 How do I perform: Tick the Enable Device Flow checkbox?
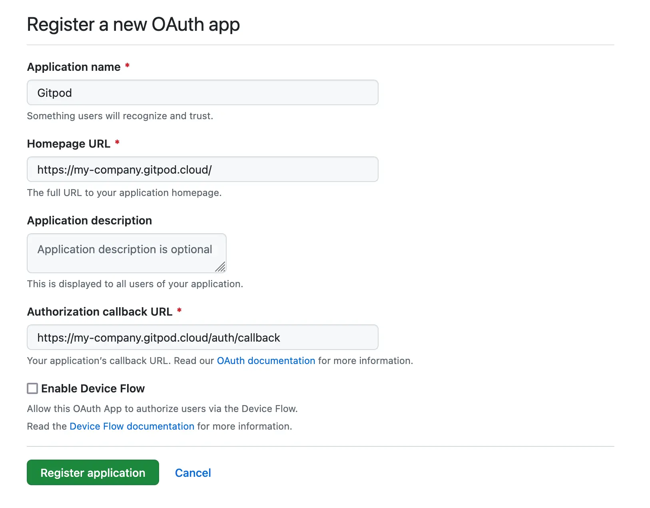point(32,388)
